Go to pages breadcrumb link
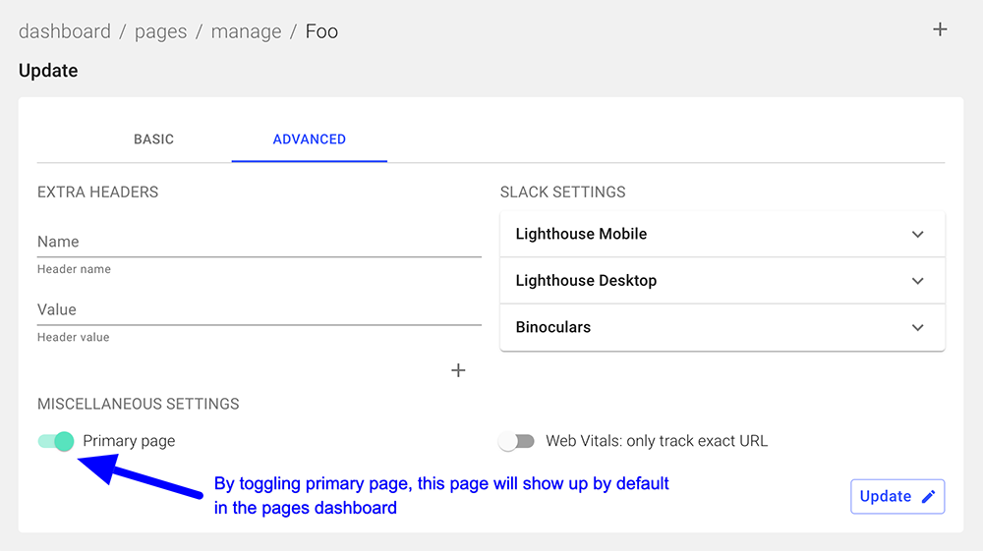Viewport: 983px width, 551px height. [160, 31]
